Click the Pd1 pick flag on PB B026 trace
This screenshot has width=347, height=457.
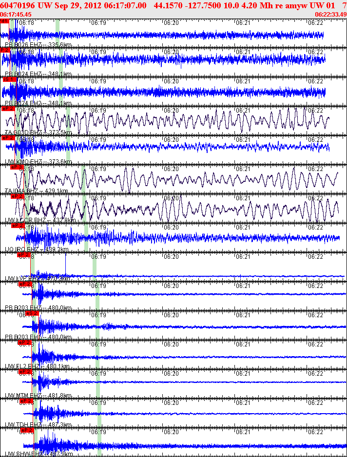(4, 21)
